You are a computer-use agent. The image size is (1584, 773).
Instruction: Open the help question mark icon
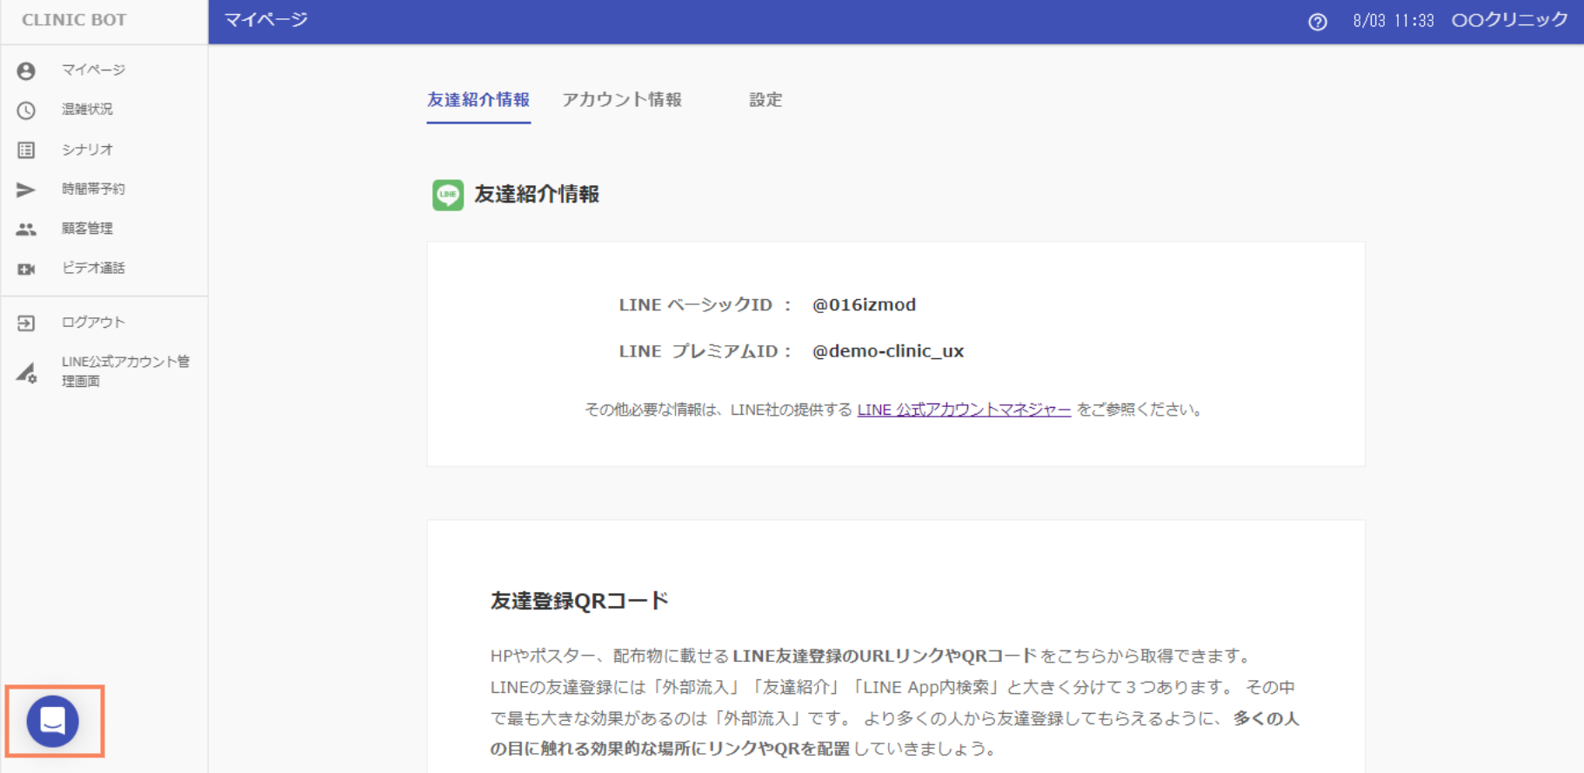(1318, 22)
